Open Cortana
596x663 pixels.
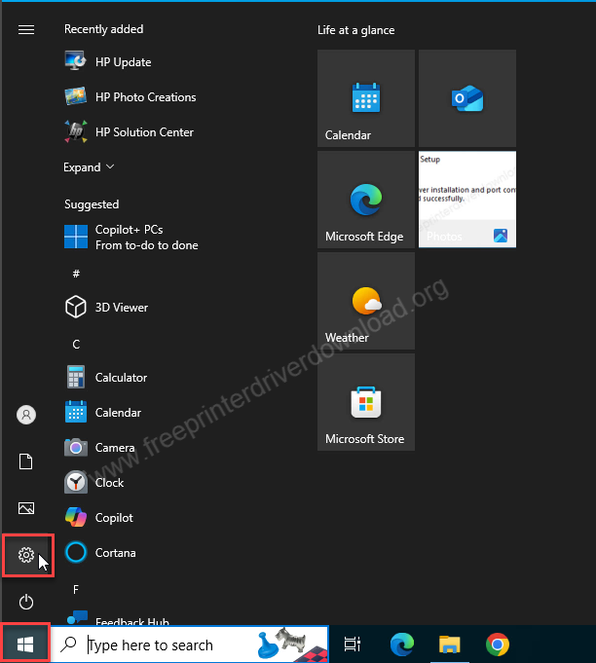pos(100,552)
